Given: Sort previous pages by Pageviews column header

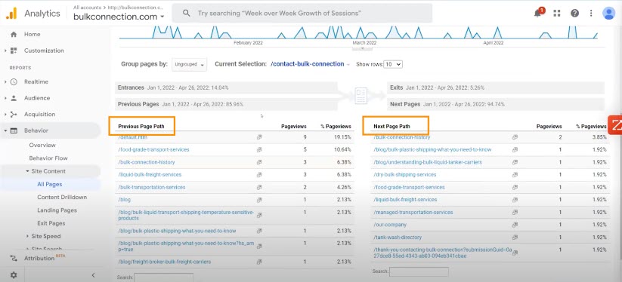Looking at the screenshot, I should (x=293, y=127).
